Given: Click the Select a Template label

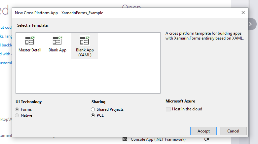Looking at the screenshot, I should coord(33,25).
